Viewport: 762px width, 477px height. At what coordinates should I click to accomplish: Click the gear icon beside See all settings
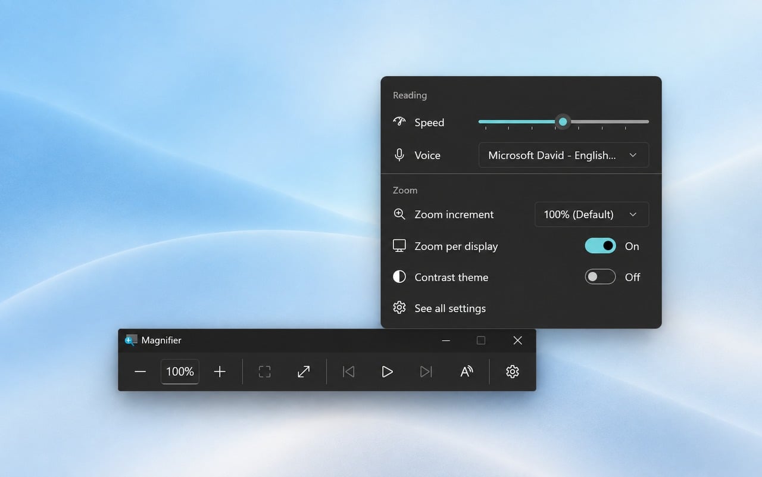click(x=399, y=308)
